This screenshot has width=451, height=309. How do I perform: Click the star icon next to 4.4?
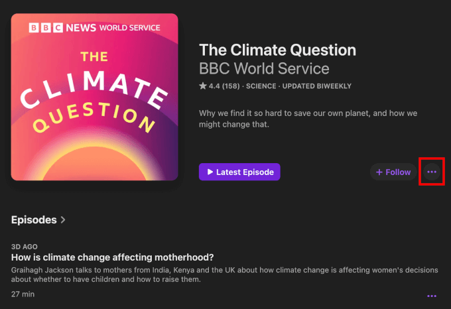click(x=203, y=86)
